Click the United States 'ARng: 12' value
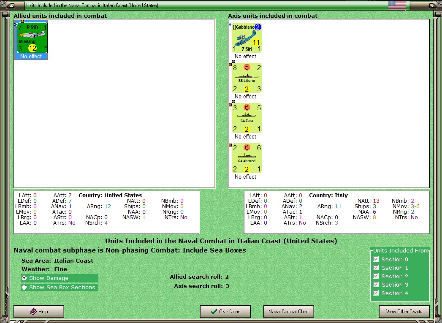The height and width of the screenshot is (323, 442). click(x=108, y=206)
